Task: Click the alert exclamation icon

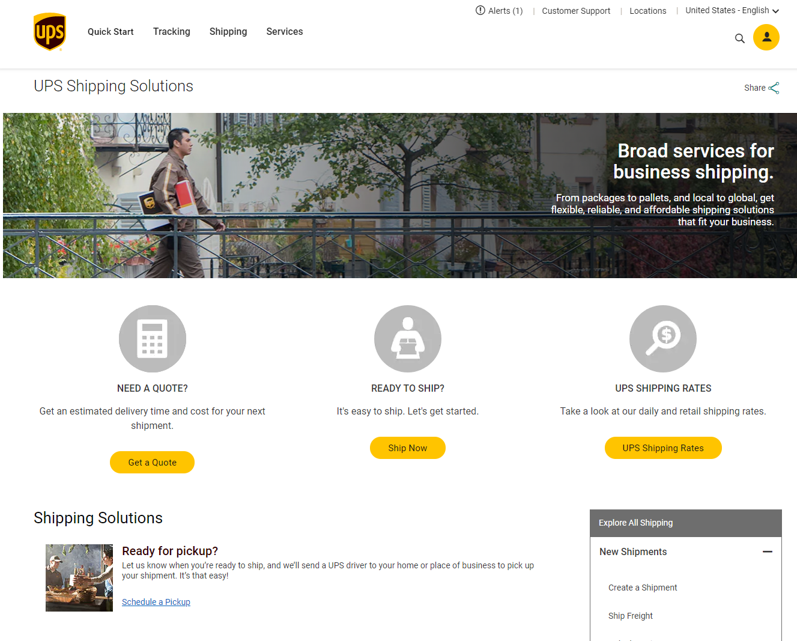Action: [x=480, y=10]
